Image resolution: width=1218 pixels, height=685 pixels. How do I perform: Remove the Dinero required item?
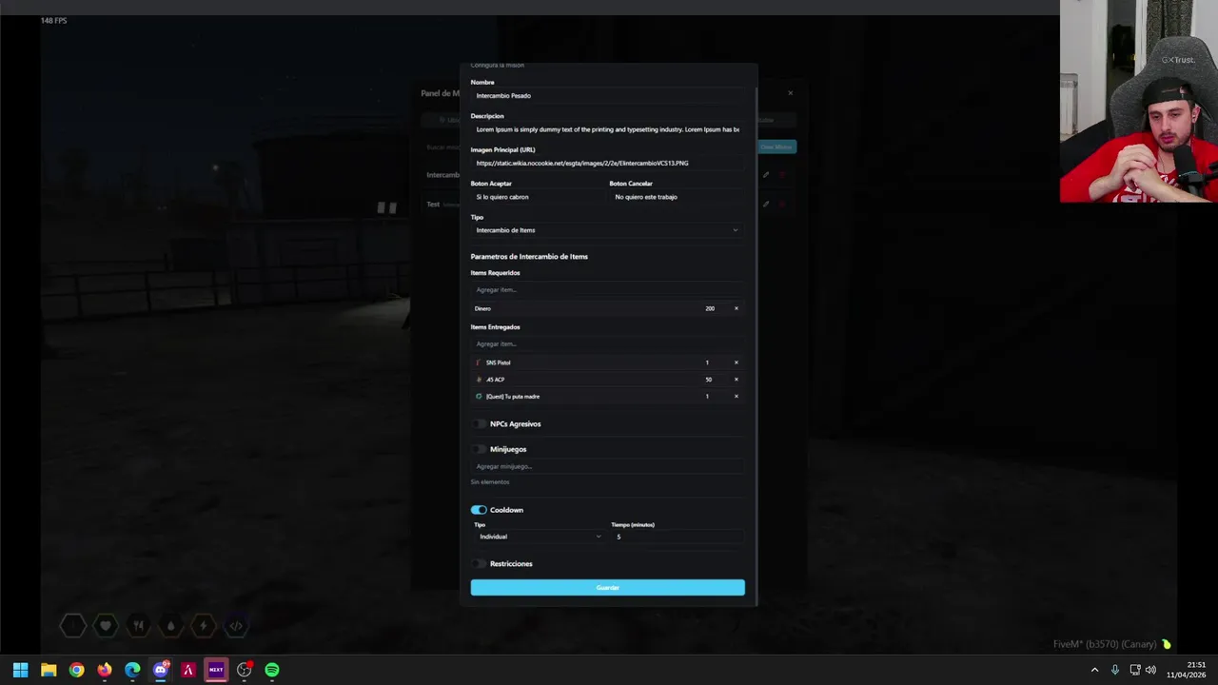[736, 308]
